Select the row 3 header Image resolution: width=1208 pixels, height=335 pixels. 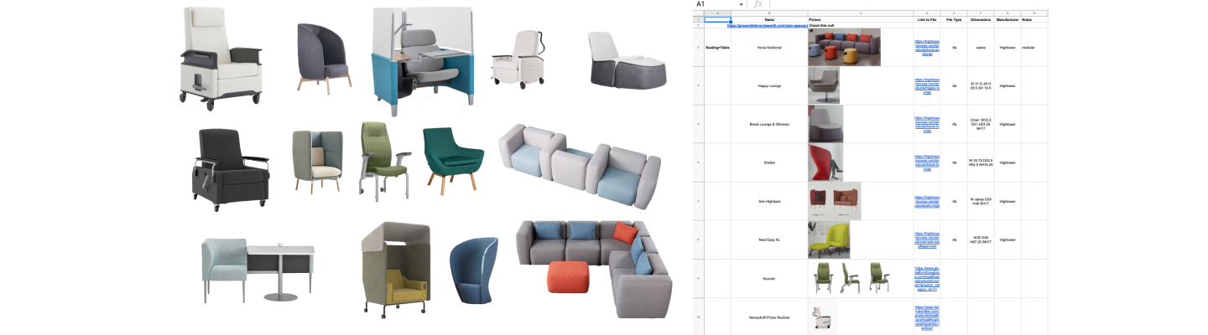[699, 48]
